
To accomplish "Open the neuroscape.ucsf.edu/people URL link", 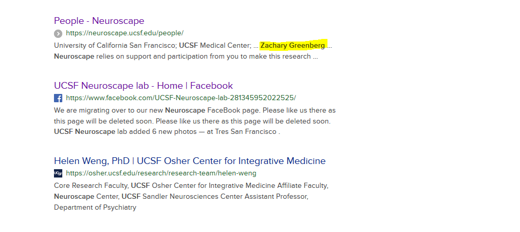I will point(125,33).
